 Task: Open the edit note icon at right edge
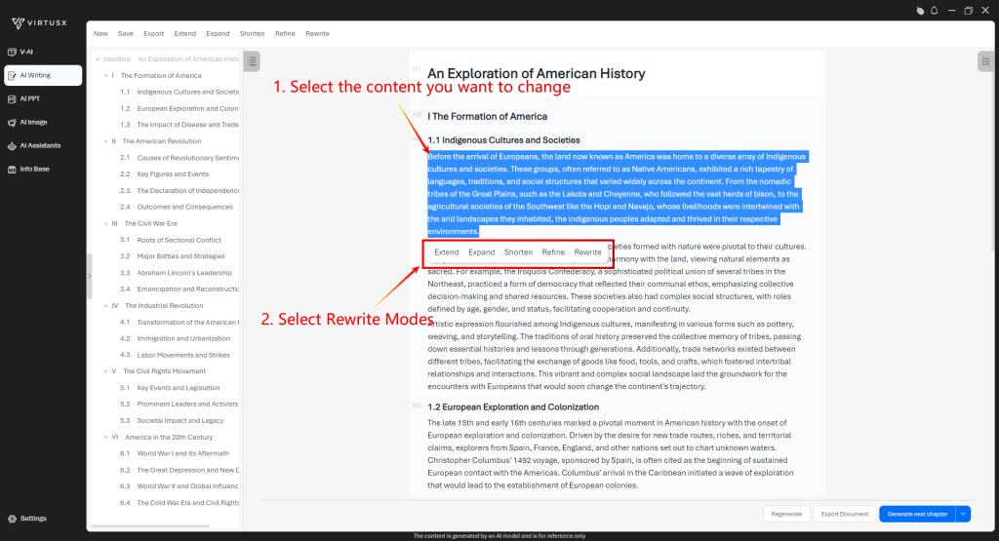tap(985, 61)
